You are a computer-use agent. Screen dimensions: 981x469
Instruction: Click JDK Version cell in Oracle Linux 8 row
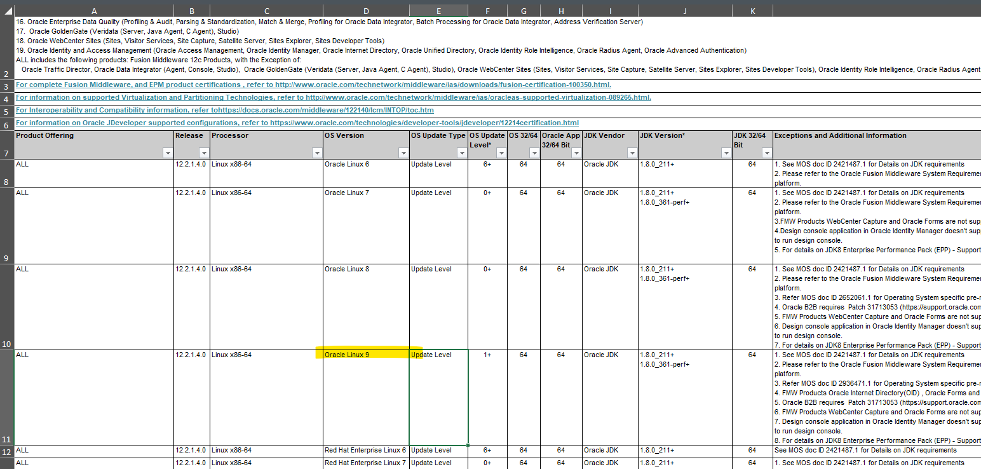[x=685, y=306]
